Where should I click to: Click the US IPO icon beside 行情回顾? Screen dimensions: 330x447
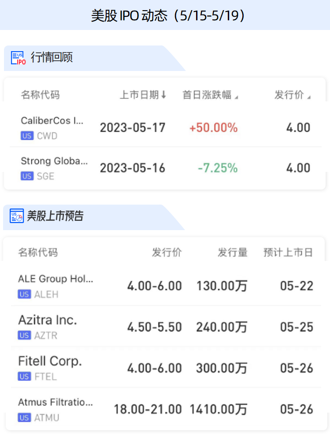coord(18,58)
